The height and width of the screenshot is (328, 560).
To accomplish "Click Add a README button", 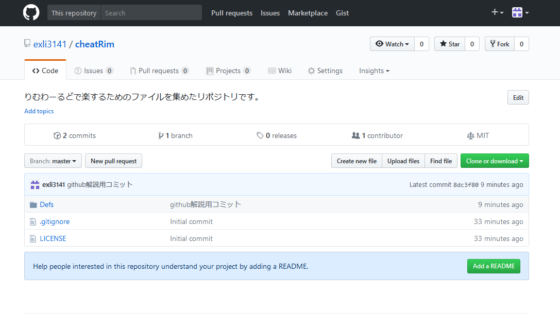I will pyautogui.click(x=494, y=266).
